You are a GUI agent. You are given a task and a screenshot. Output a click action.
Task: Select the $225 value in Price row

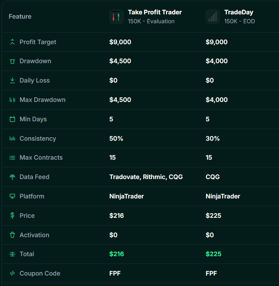213,215
